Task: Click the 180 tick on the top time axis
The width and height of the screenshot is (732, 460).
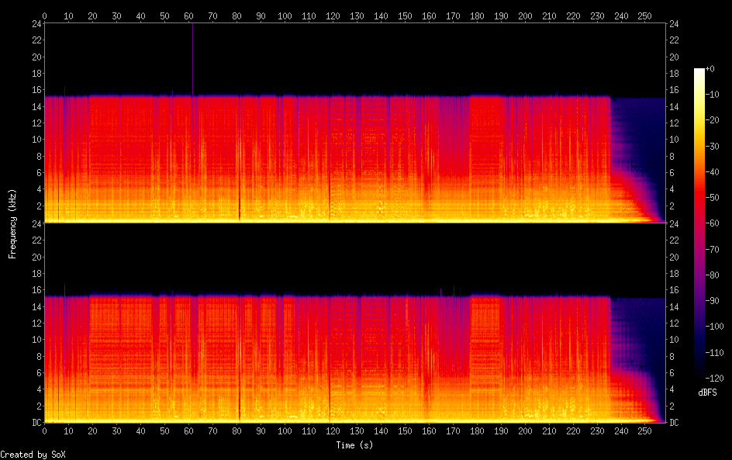Action: [x=477, y=16]
